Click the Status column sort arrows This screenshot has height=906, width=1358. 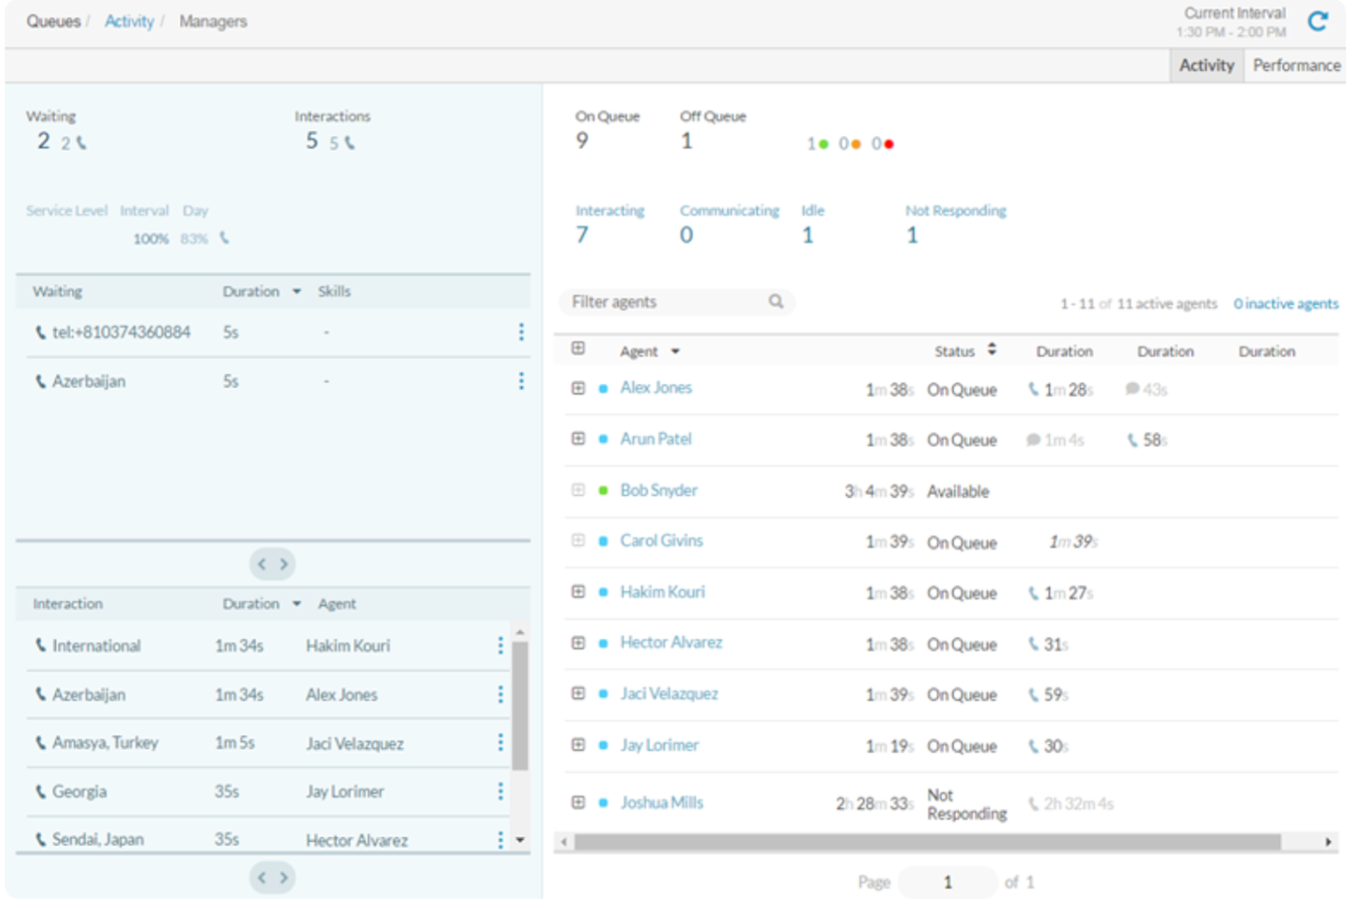coord(991,350)
